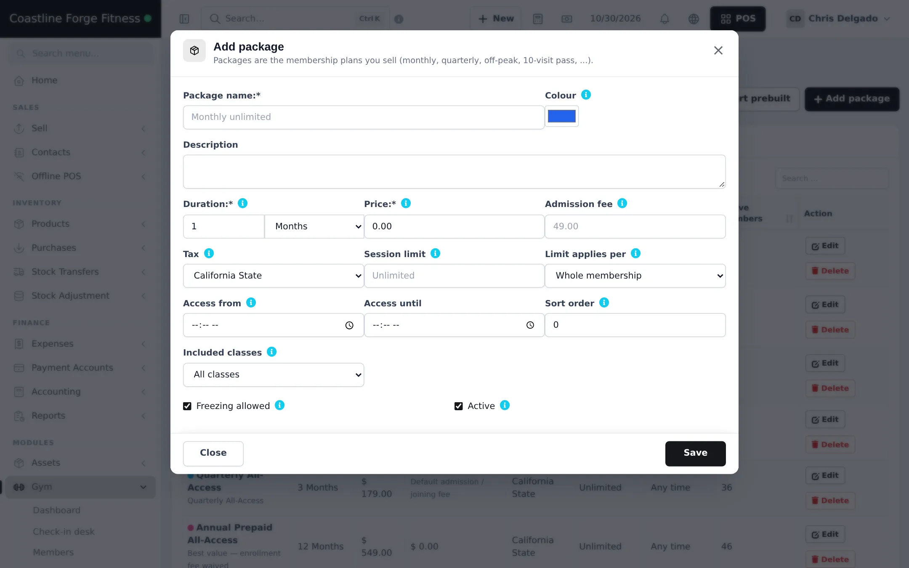Click the Admission fee info icon
The width and height of the screenshot is (909, 568).
click(x=622, y=203)
